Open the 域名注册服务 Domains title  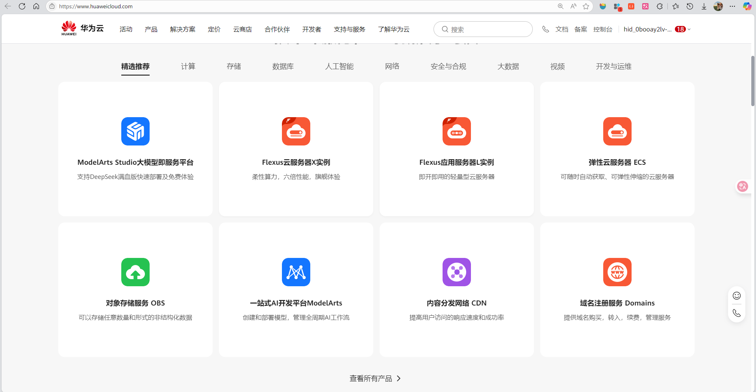pyautogui.click(x=617, y=303)
